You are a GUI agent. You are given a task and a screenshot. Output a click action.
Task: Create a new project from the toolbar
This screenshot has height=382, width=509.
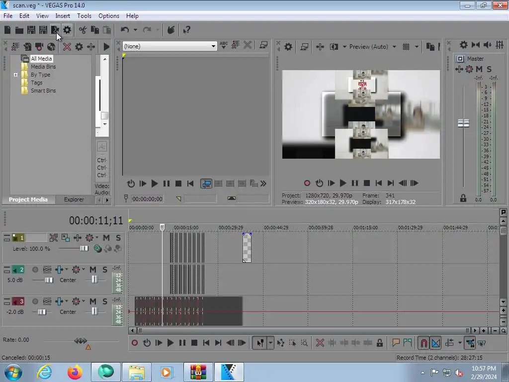pos(7,30)
